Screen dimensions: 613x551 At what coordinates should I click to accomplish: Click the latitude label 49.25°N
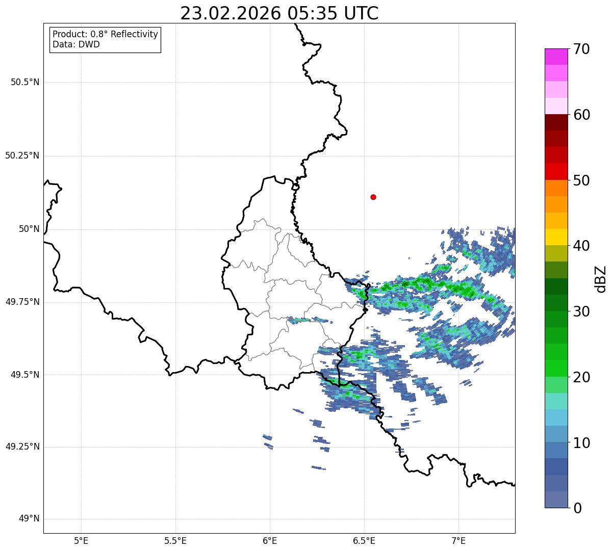tap(22, 447)
